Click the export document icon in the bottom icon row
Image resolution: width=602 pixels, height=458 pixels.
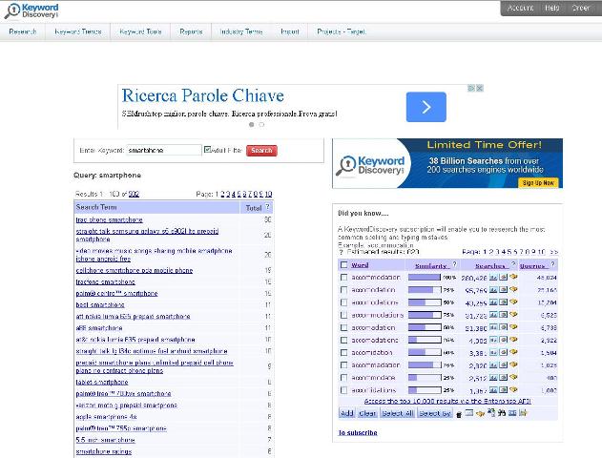point(491,413)
